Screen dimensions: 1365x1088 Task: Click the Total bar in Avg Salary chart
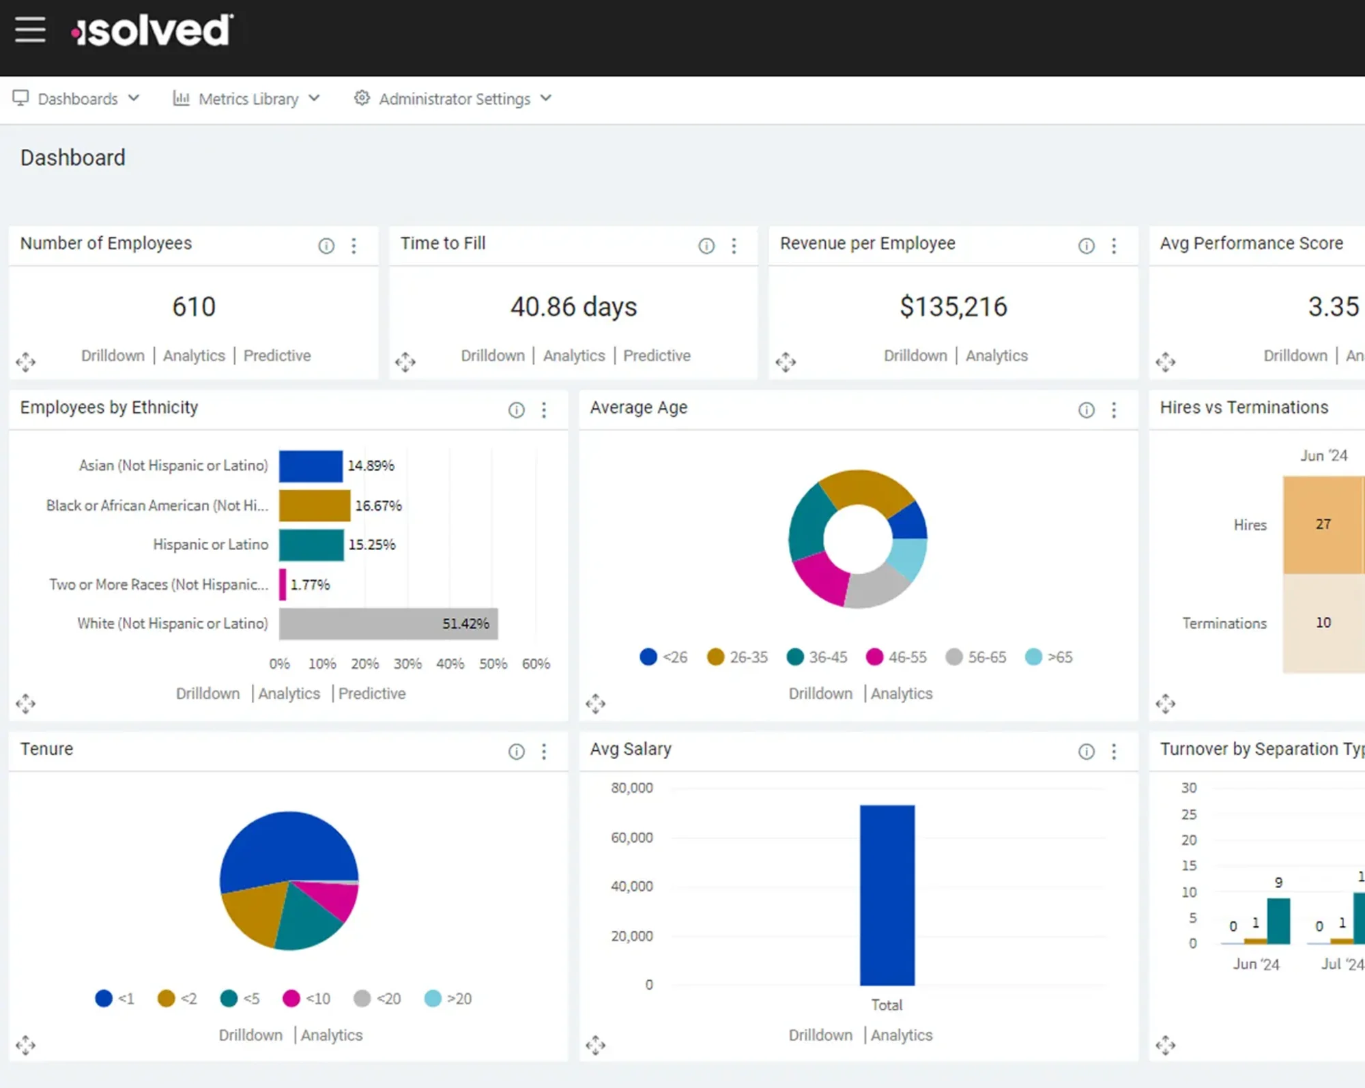[x=887, y=894]
